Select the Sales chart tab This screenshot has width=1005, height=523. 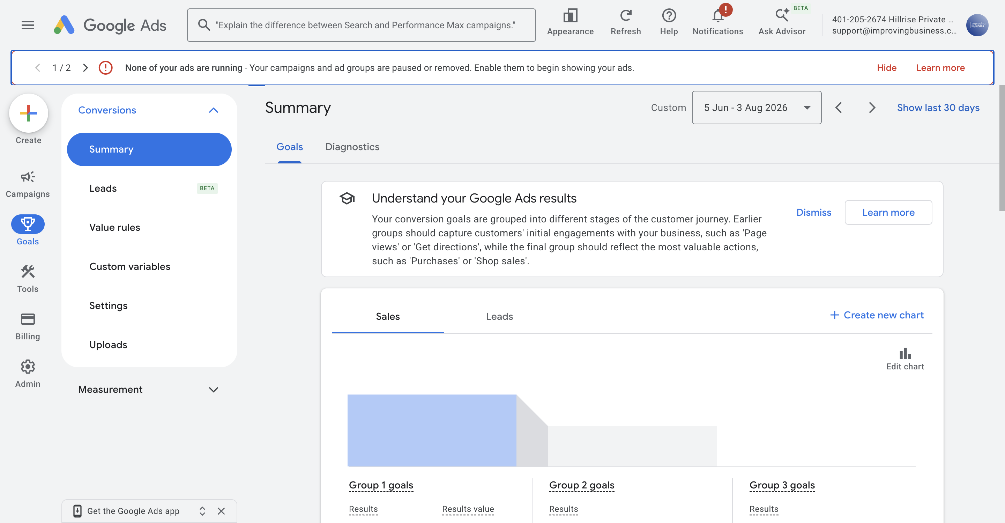tap(387, 316)
